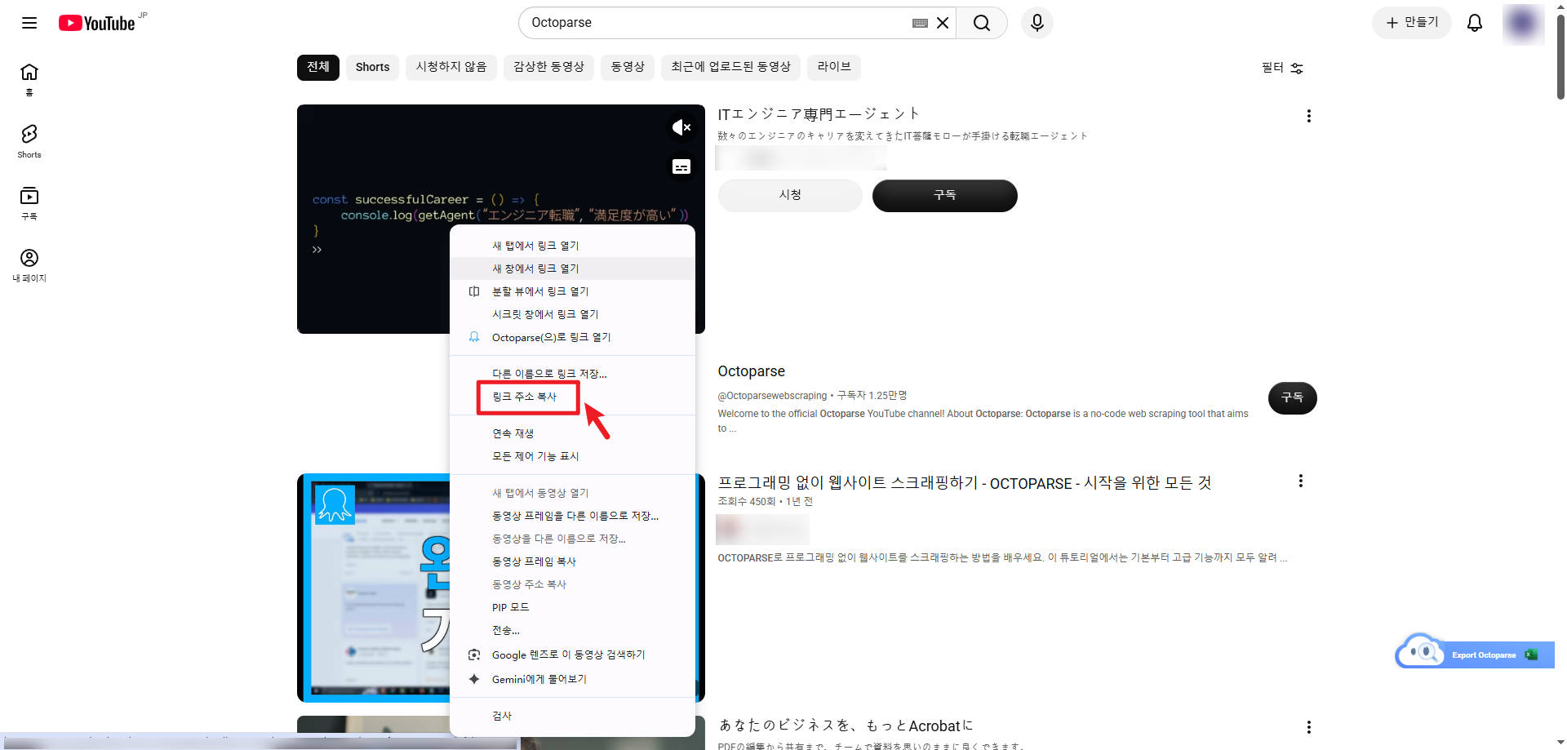Screen dimensions: 1567x750
Task: Open the @Octoparsewebscraping handle
Action: tap(772, 396)
